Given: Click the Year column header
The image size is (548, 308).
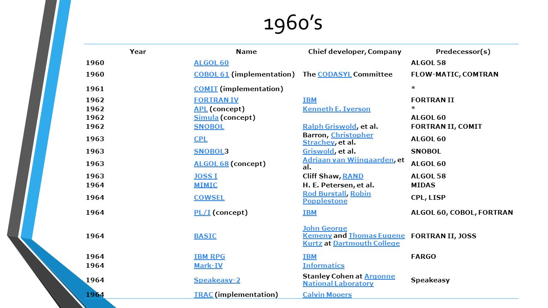Looking at the screenshot, I should pos(138,52).
